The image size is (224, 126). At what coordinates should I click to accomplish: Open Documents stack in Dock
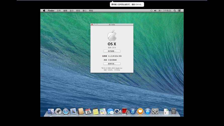(166, 112)
